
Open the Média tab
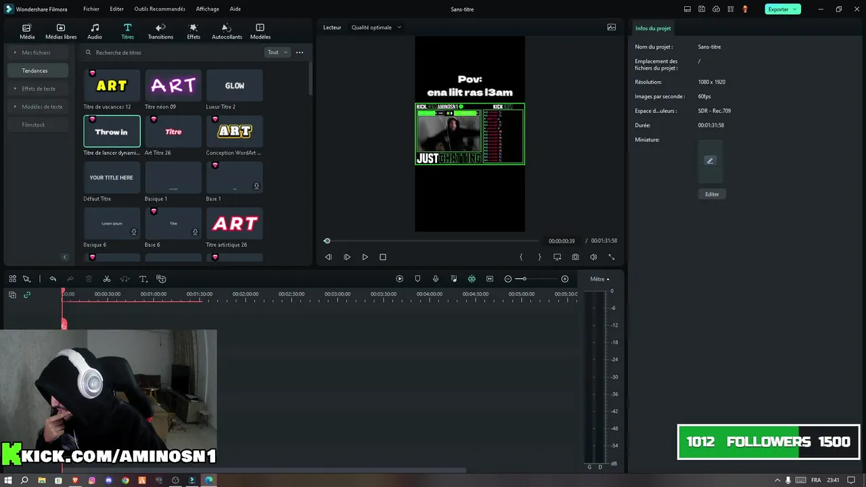27,32
